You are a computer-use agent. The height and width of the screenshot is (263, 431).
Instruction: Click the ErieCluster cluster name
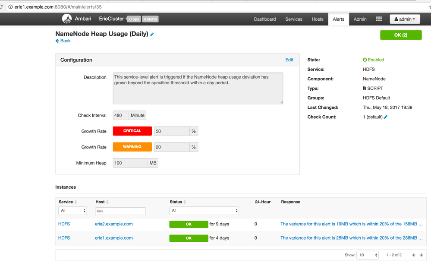[x=111, y=19]
